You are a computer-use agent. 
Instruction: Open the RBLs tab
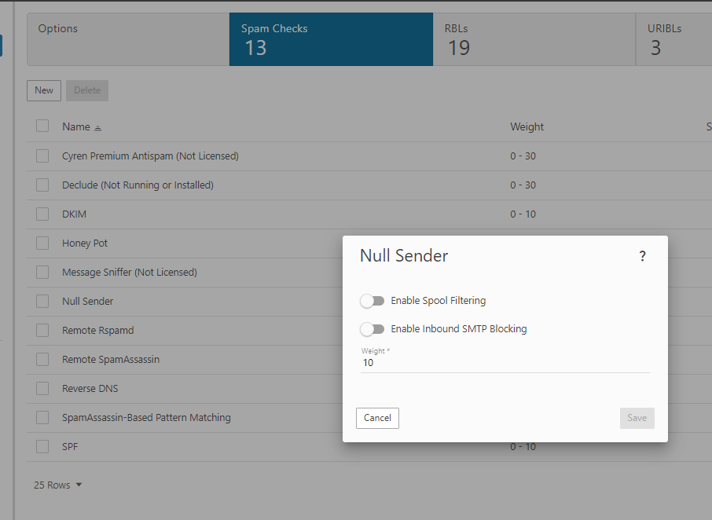[x=534, y=38]
